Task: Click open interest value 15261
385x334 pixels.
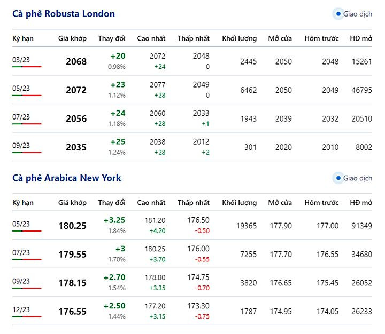Action: (361, 61)
